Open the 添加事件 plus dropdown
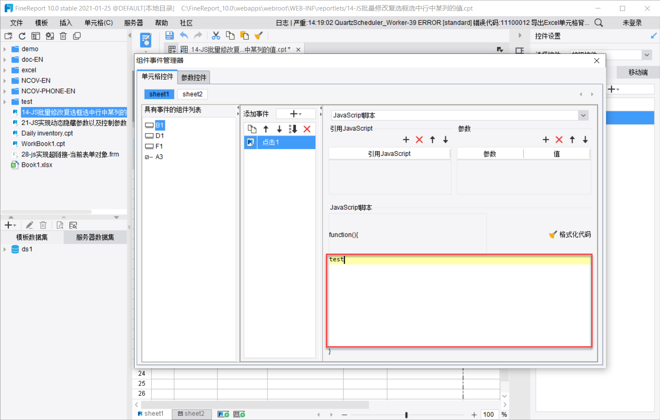Screen dimensions: 660x420 click(296, 114)
